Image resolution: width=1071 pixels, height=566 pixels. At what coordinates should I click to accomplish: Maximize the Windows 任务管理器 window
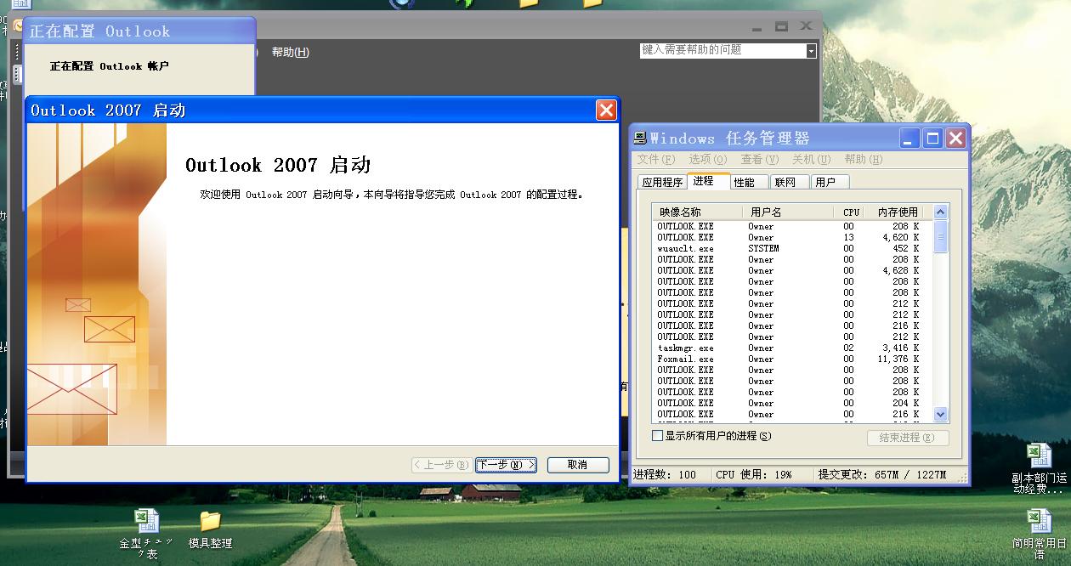click(x=933, y=139)
